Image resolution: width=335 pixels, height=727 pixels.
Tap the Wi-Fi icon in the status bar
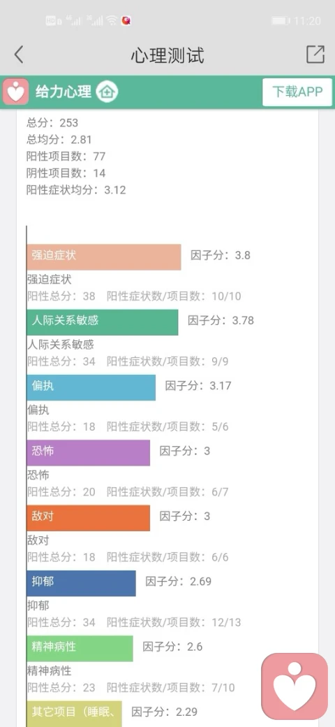pyautogui.click(x=111, y=20)
